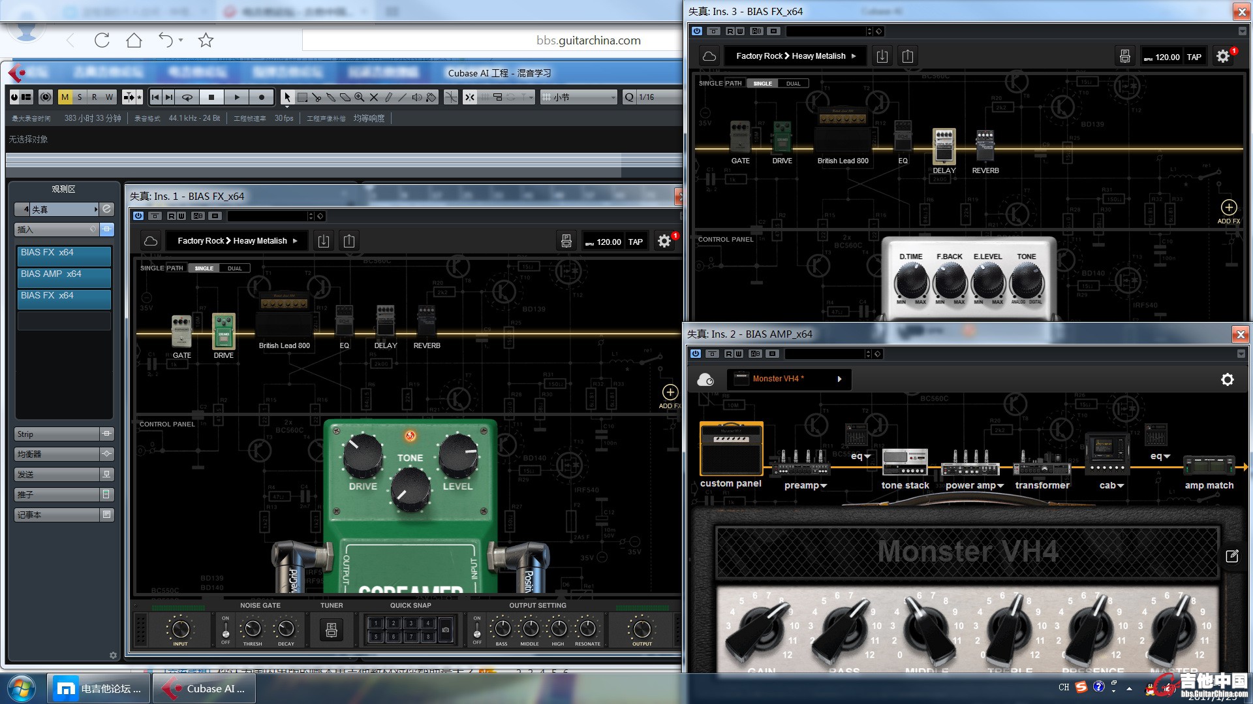Viewport: 1253px width, 704px height.
Task: Expand the 发送 section in inspector
Action: coord(64,474)
